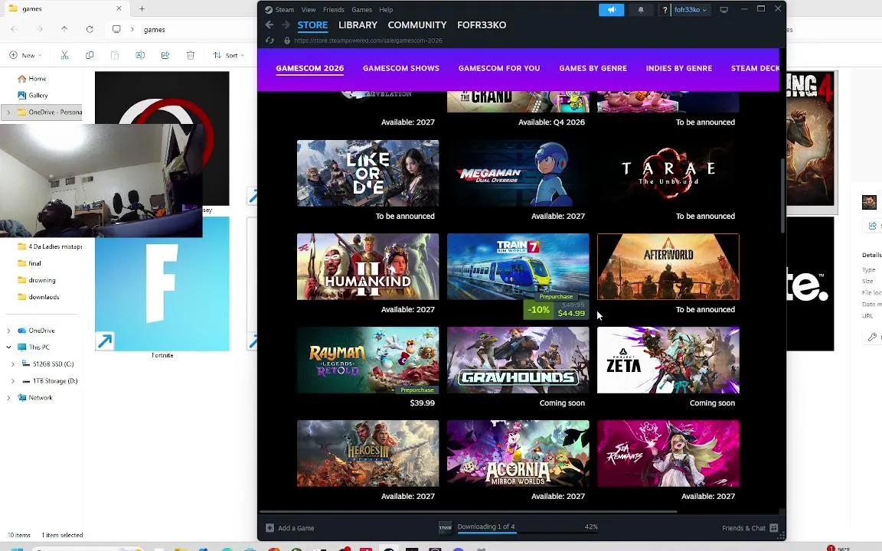
Task: Click File Explorer's Up arrow button
Action: pyautogui.click(x=64, y=29)
